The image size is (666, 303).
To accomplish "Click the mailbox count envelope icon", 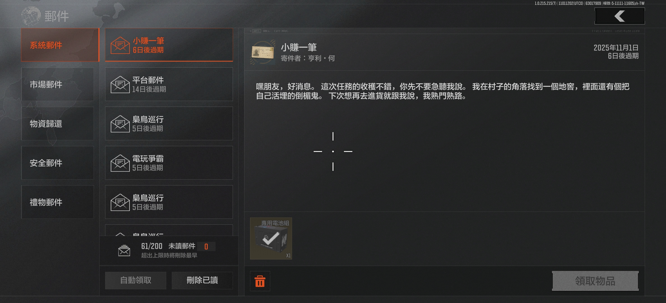I will 124,251.
